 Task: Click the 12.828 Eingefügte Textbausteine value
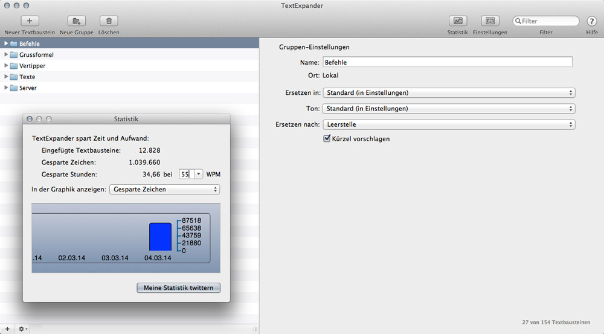(149, 150)
